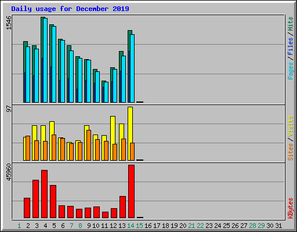This screenshot has height=232, width=297.
Task: Click day '24' on the x-axis
Action: pos(218,226)
